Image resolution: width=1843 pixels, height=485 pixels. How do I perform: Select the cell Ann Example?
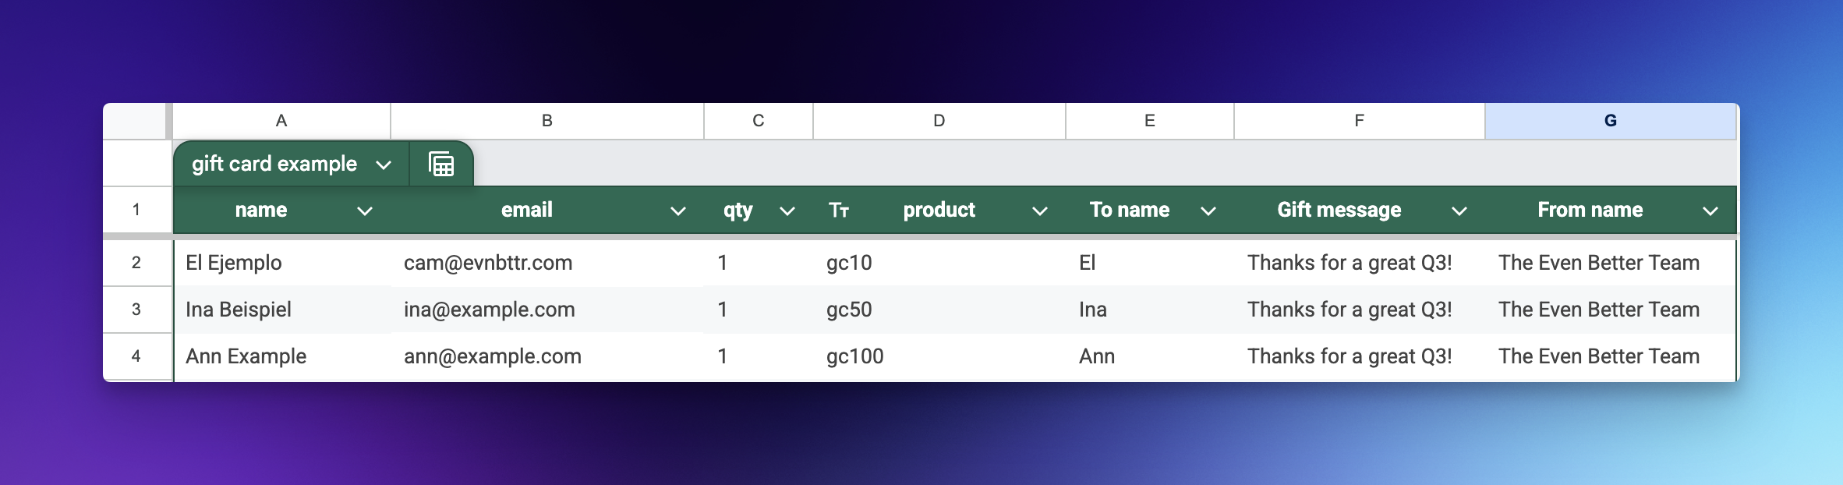[x=281, y=356]
